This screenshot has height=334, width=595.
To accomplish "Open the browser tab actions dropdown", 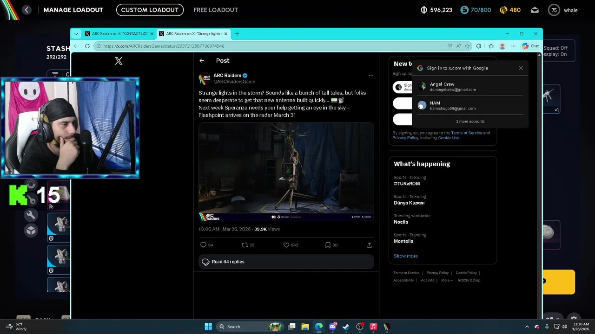I will click(76, 33).
